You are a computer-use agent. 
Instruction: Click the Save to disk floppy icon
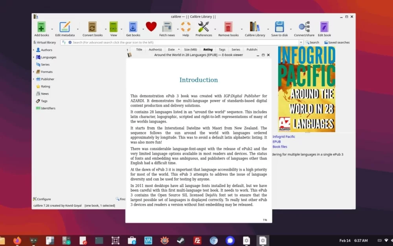[279, 27]
